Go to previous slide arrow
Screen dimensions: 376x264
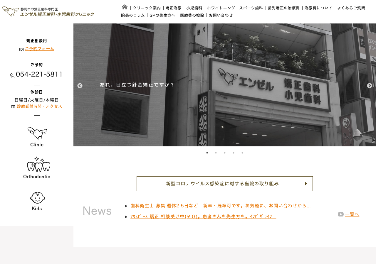pos(80,86)
